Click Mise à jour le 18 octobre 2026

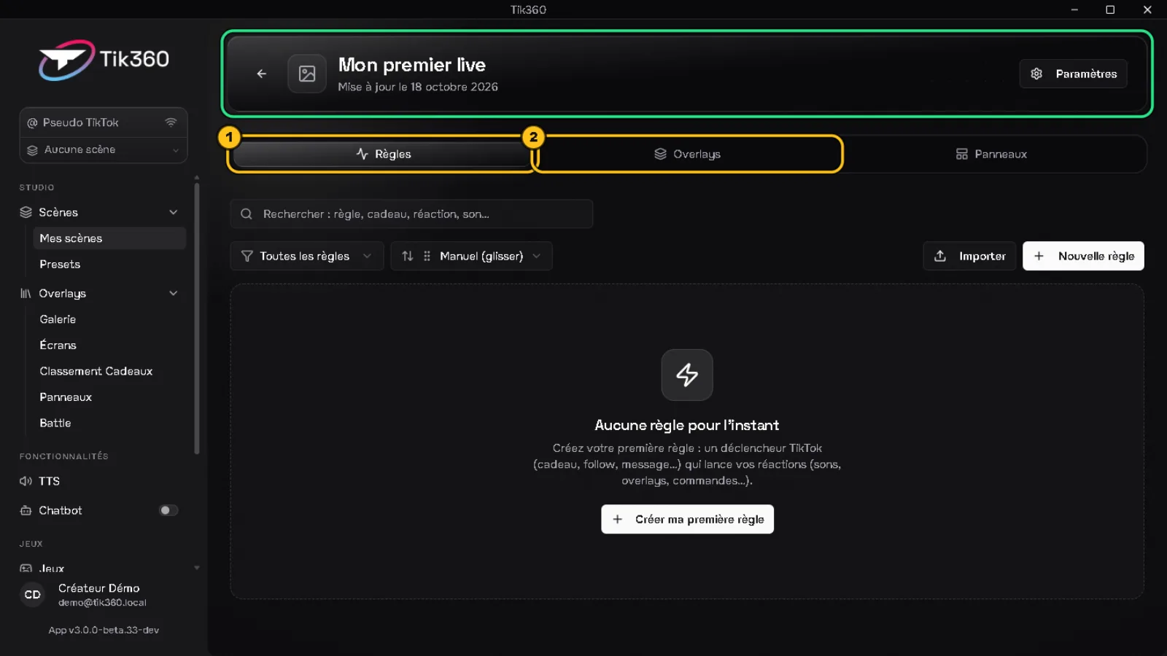(418, 87)
